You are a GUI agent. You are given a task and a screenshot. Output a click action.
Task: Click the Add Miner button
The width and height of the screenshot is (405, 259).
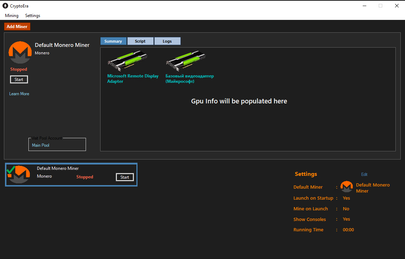pyautogui.click(x=17, y=26)
